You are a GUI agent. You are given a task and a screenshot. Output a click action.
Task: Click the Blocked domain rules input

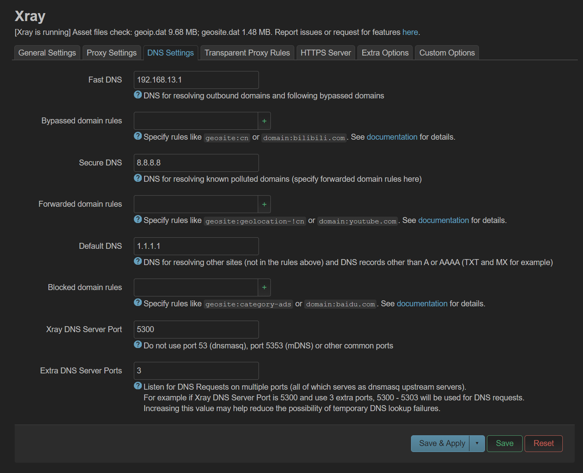tap(196, 288)
